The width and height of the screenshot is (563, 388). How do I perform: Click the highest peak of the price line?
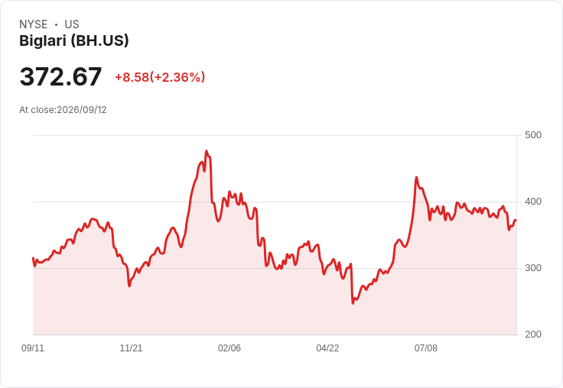[206, 151]
